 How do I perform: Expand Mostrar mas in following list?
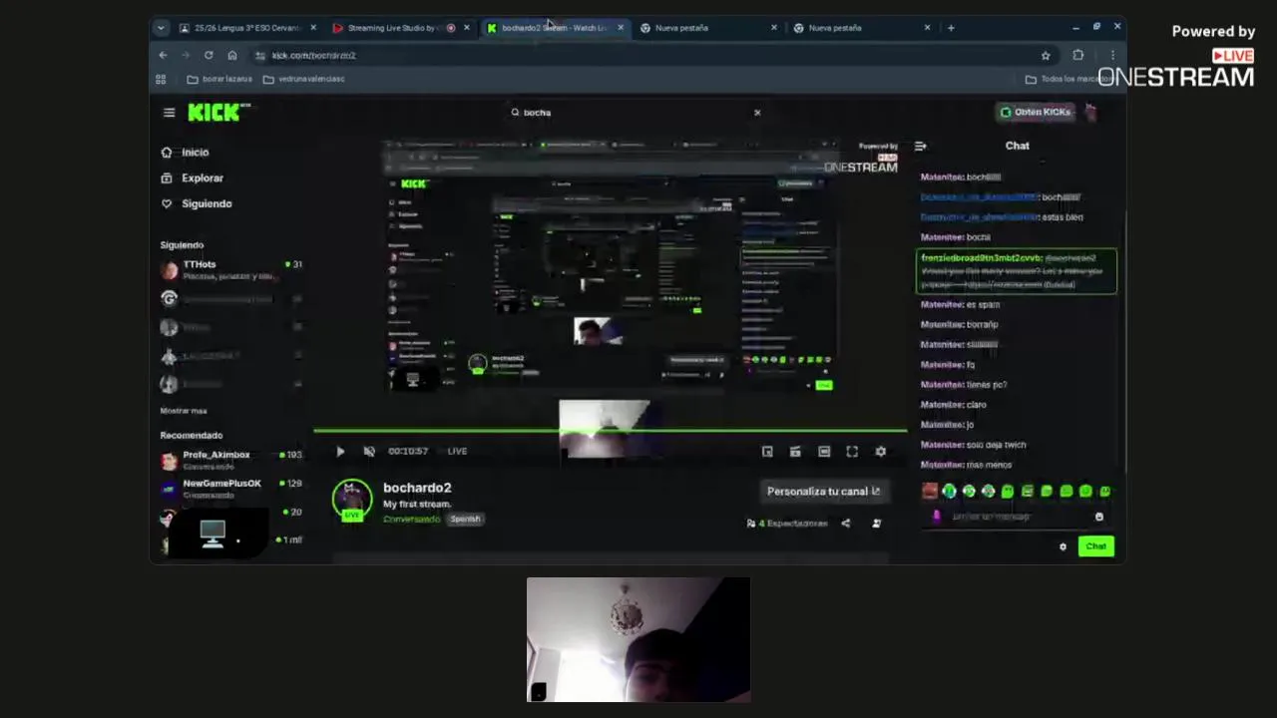(x=184, y=411)
